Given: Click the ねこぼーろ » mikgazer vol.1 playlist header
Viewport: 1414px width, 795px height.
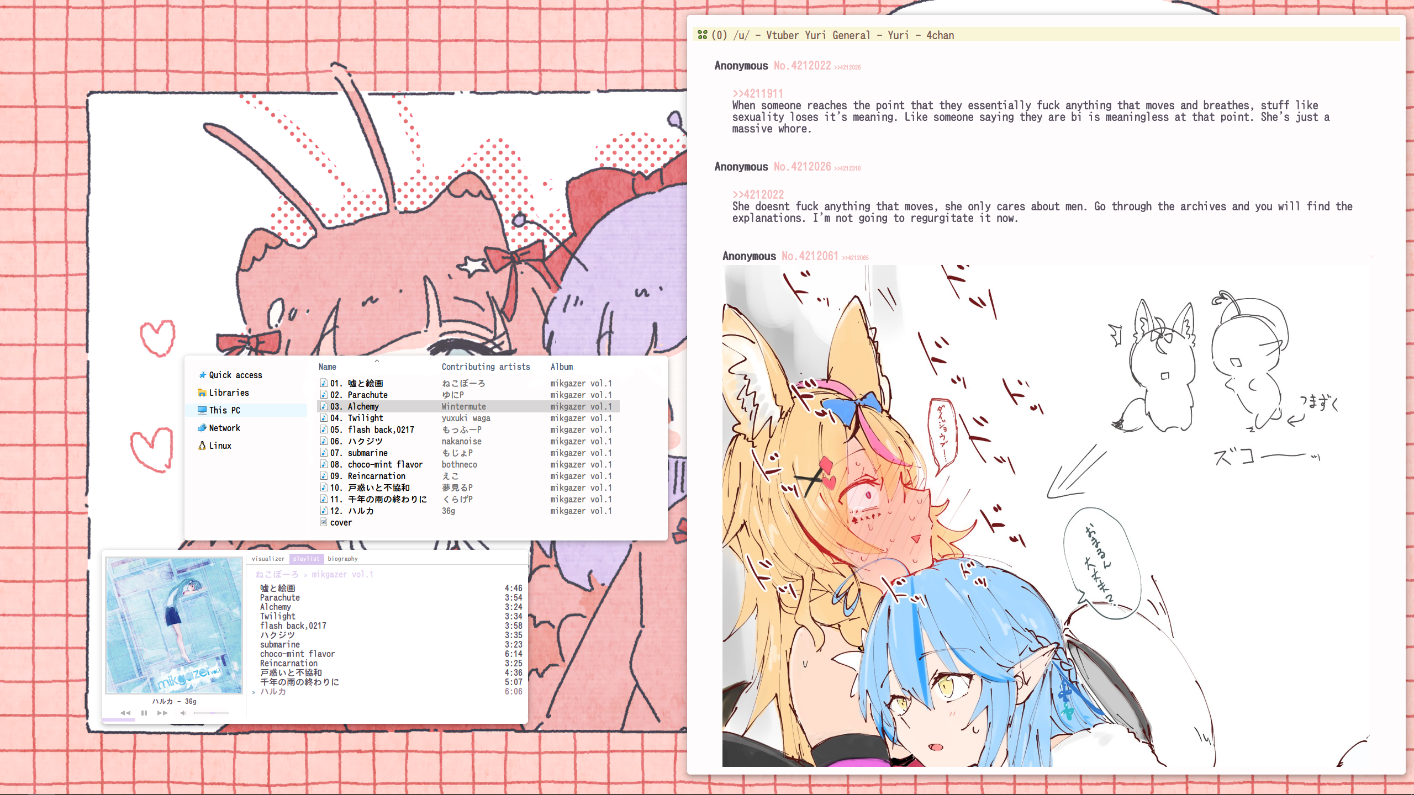Looking at the screenshot, I should (314, 574).
